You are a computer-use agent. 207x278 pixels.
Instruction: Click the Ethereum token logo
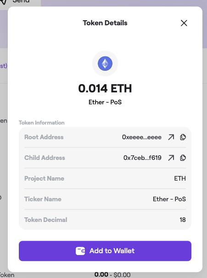[105, 63]
